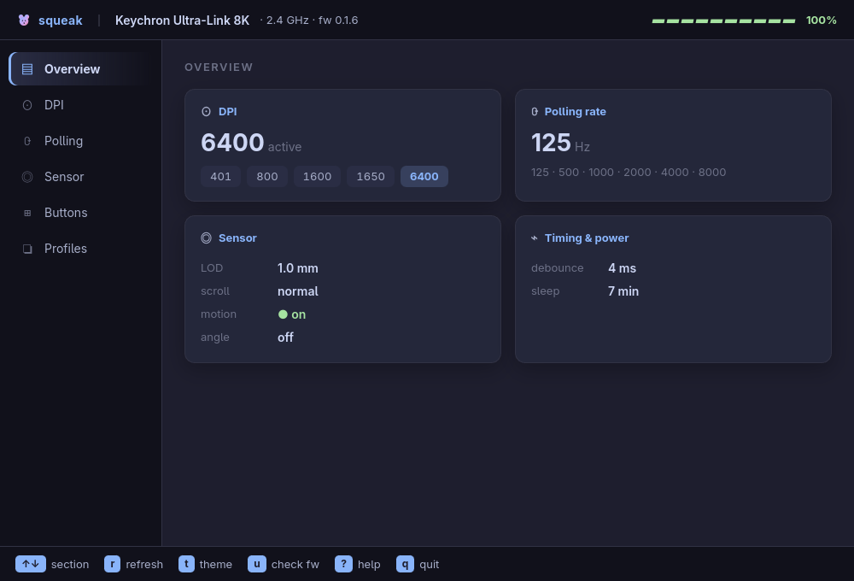This screenshot has height=581, width=854.
Task: Click the quit label in footer
Action: [430, 565]
